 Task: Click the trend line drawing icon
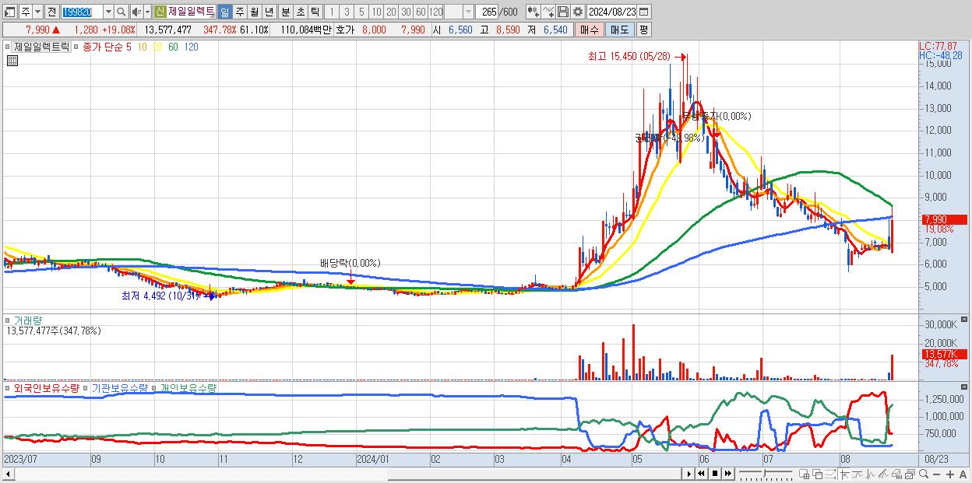tap(858, 474)
